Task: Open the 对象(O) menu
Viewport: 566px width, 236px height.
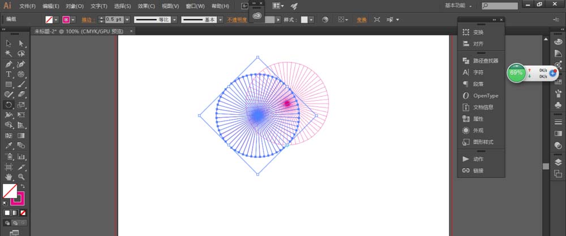Action: point(75,6)
